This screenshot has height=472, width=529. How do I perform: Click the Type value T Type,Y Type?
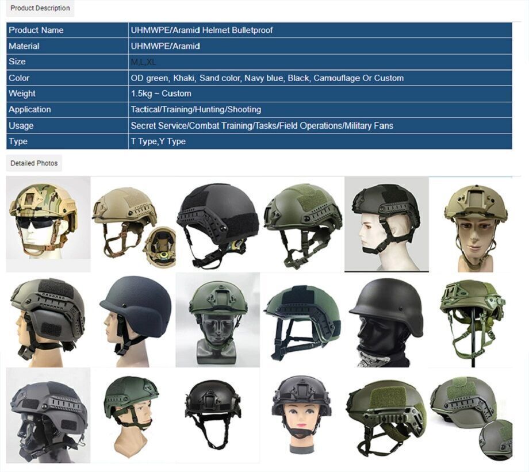[x=152, y=141]
